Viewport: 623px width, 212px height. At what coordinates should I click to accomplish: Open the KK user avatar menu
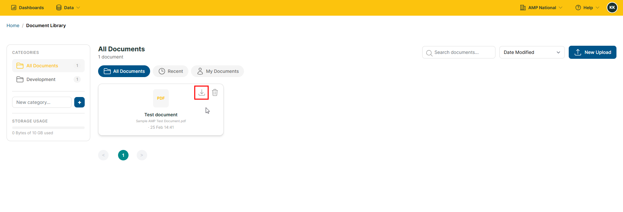point(612,8)
